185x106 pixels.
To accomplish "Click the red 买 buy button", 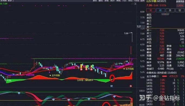I will tap(151, 10).
